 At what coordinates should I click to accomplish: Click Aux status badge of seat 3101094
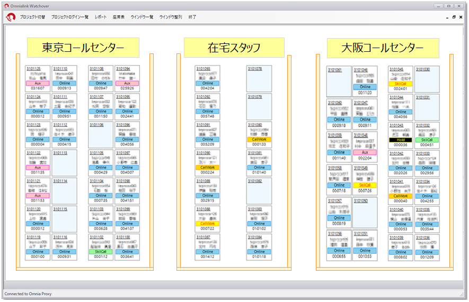coord(127,83)
